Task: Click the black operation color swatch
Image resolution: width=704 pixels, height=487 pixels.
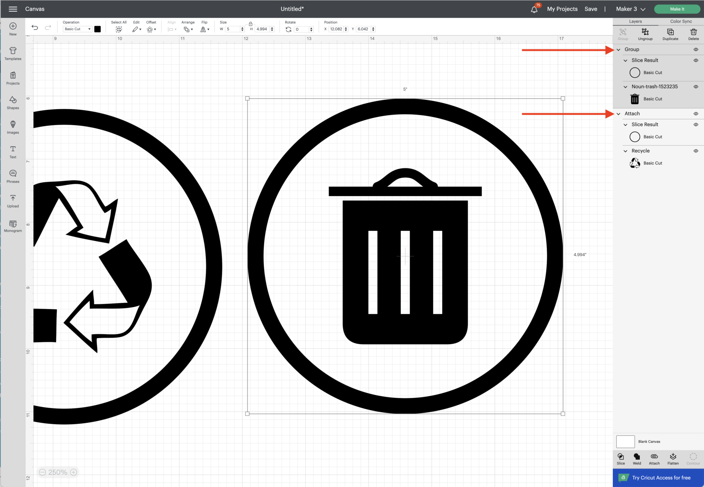Action: (x=98, y=29)
